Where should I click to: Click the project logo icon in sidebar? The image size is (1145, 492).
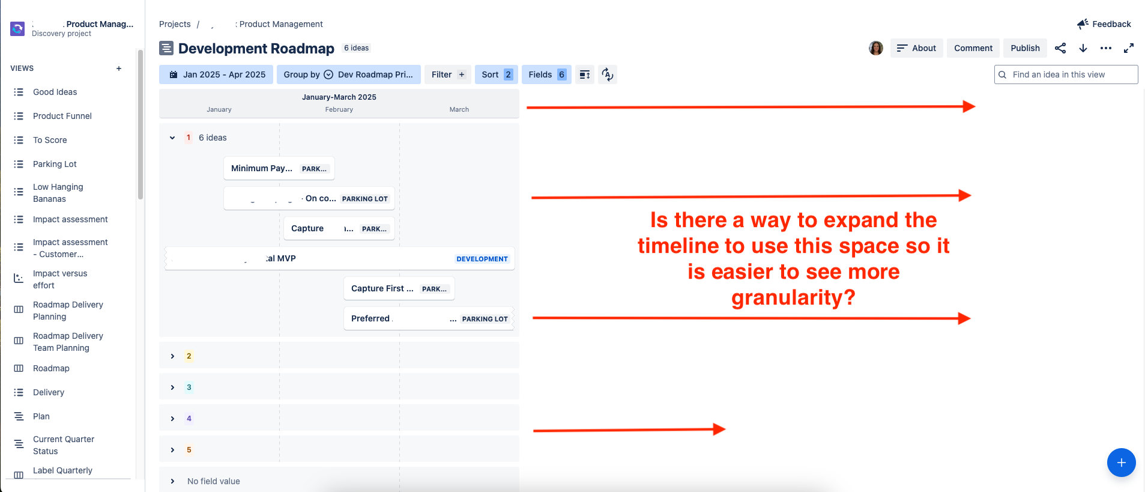tap(17, 28)
